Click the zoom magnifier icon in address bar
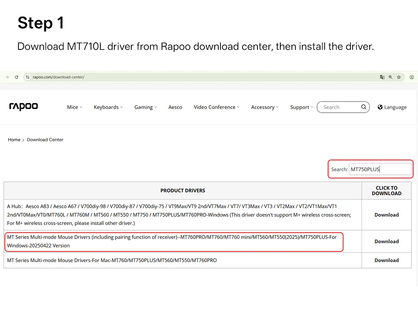The image size is (418, 313). click(390, 77)
